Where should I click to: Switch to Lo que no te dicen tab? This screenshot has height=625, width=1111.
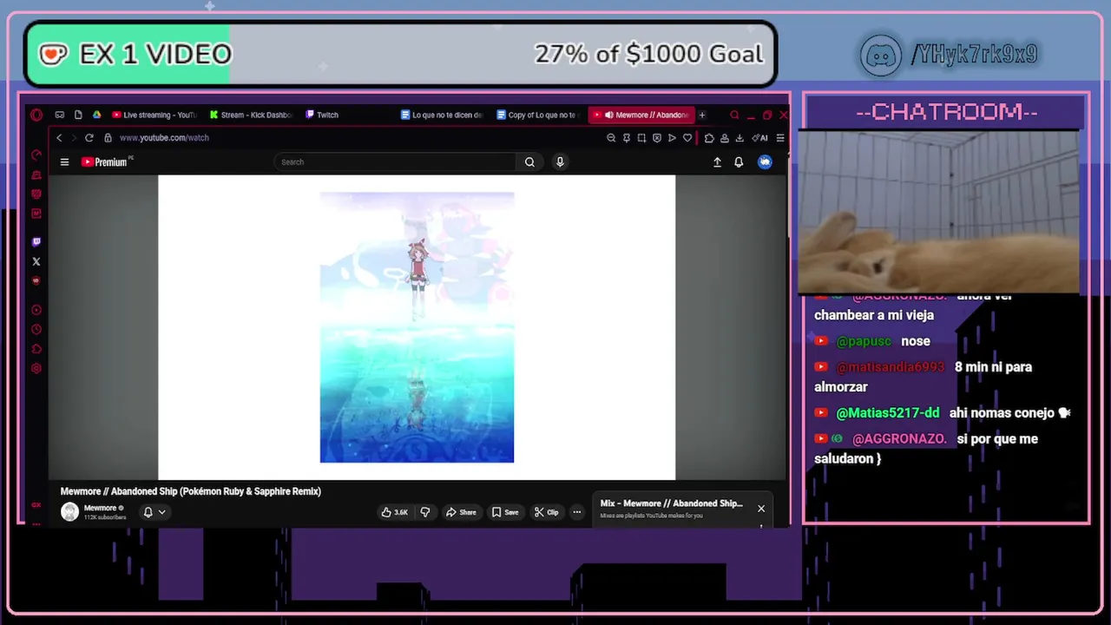click(442, 115)
